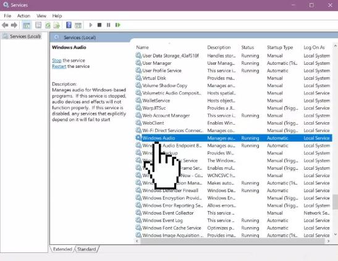This screenshot has height=261, width=338.
Task: Open Help with the blue question icon
Action: coord(69,25)
